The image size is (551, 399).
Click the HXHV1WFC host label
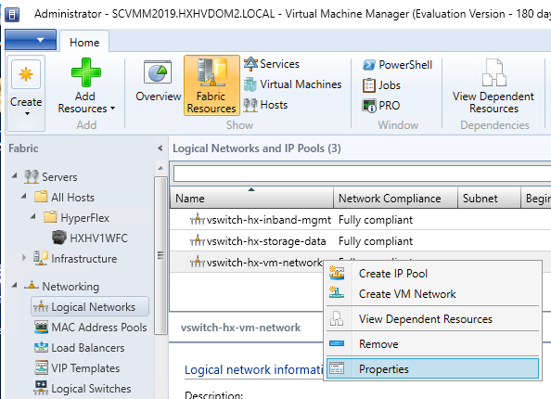coord(98,238)
